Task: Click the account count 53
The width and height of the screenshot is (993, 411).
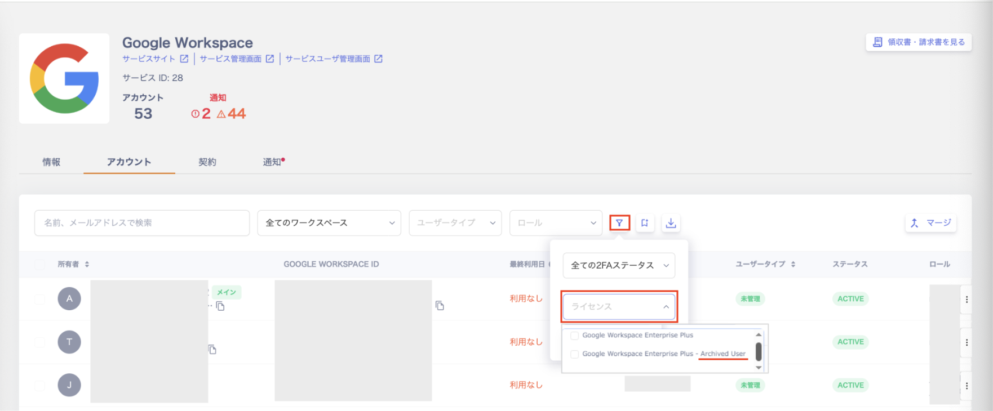Action: point(143,114)
